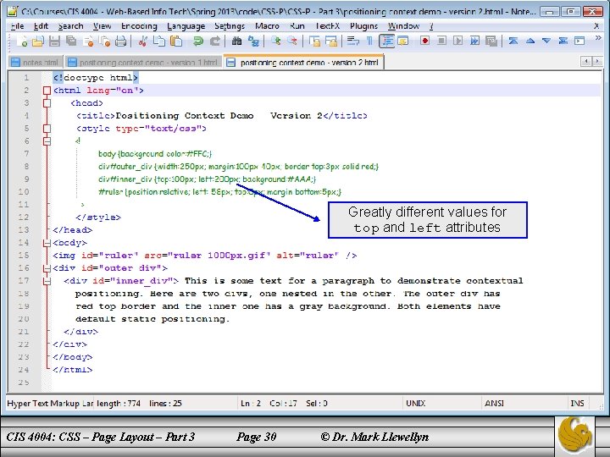This screenshot has width=610, height=457.
Task: Open the Language menu
Action: coord(186,26)
